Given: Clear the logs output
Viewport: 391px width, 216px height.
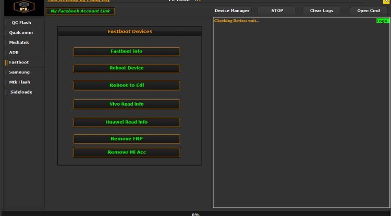Looking at the screenshot, I should (322, 11).
